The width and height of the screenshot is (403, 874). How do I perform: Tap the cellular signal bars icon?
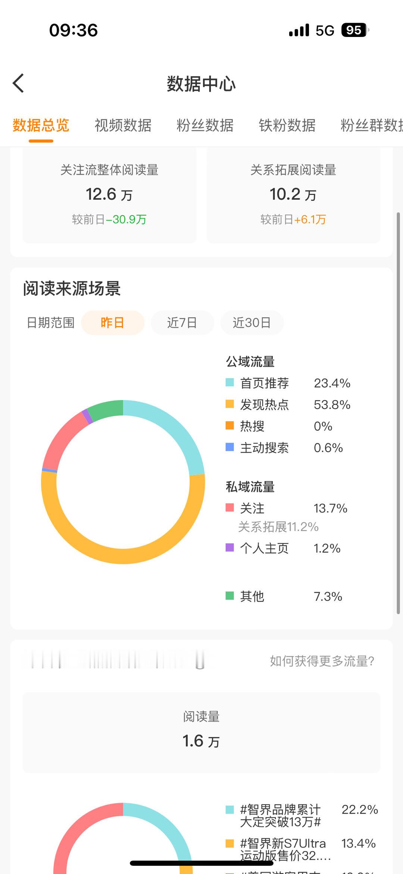299,30
